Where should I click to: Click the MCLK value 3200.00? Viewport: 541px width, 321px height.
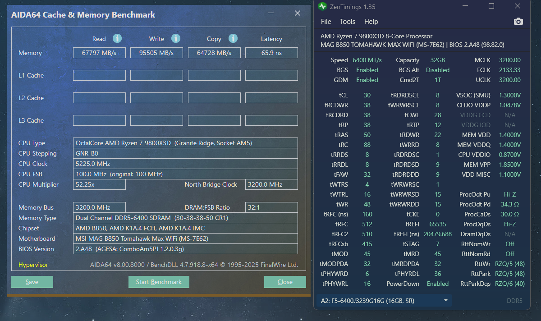[x=509, y=60]
